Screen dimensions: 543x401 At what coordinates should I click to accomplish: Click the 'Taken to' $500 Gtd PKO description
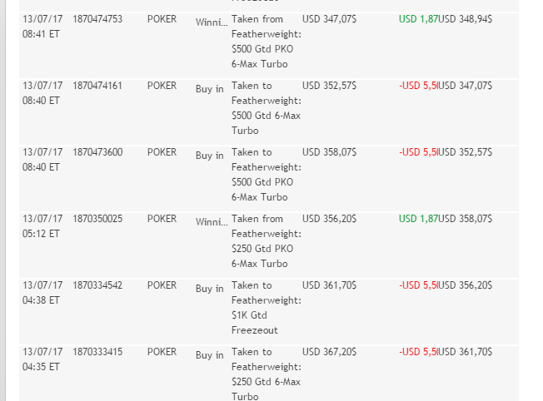(x=266, y=175)
